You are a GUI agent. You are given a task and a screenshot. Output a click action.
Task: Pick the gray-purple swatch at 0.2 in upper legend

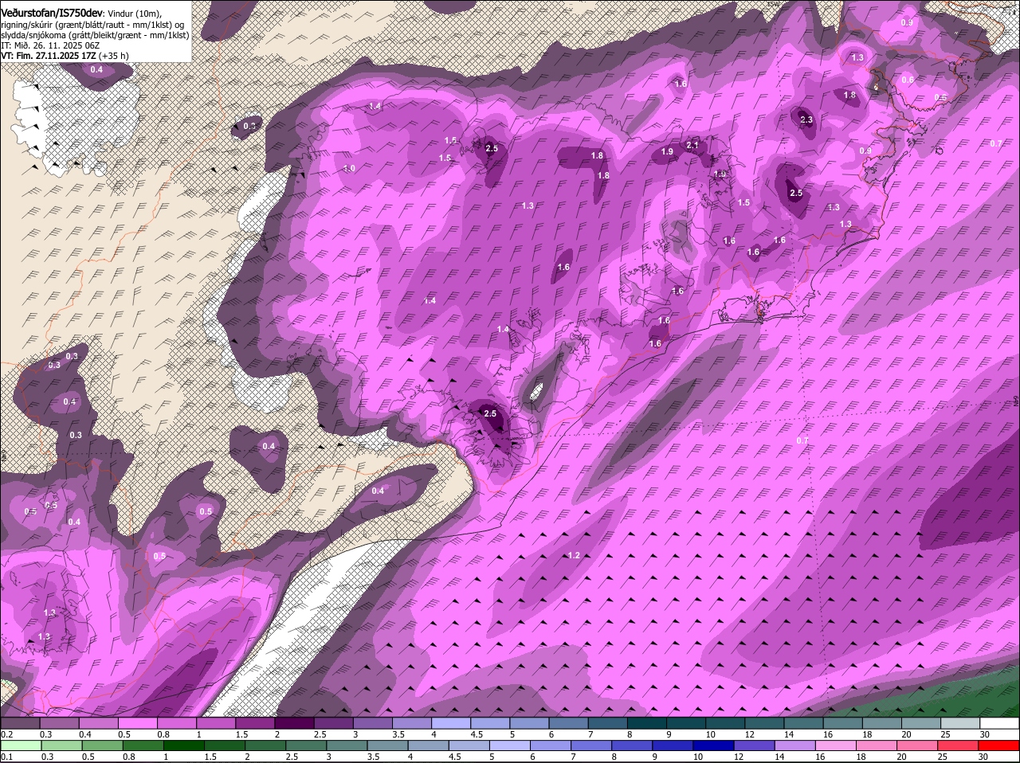pos(20,723)
